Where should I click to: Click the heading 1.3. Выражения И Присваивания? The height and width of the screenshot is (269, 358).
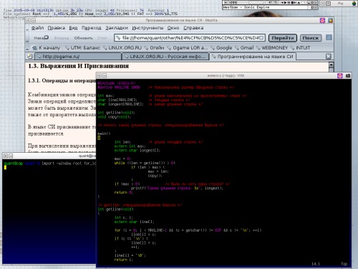[79, 66]
